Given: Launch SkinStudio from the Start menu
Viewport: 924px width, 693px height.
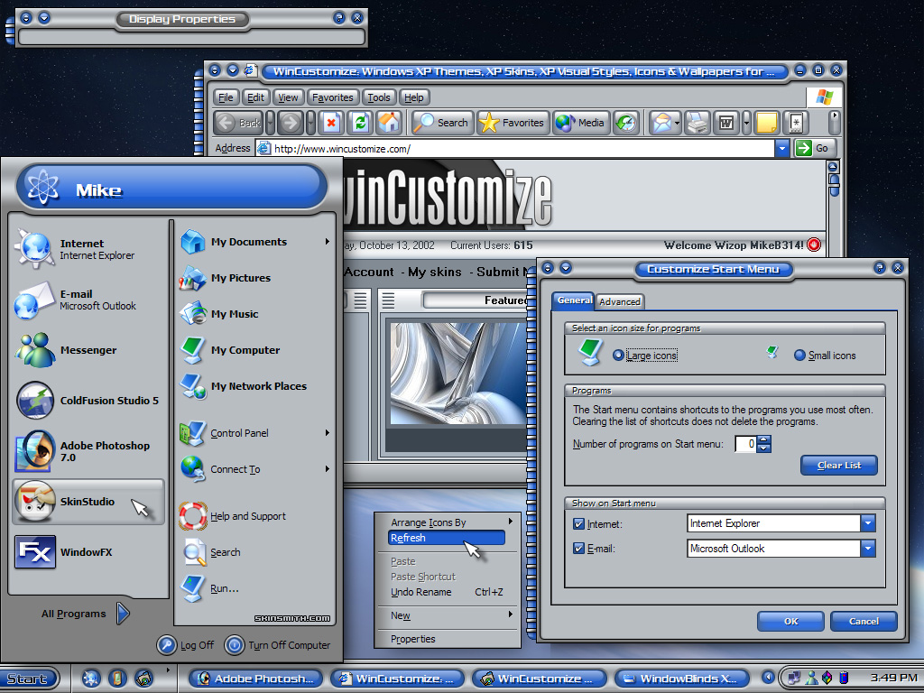Looking at the screenshot, I should 88,502.
